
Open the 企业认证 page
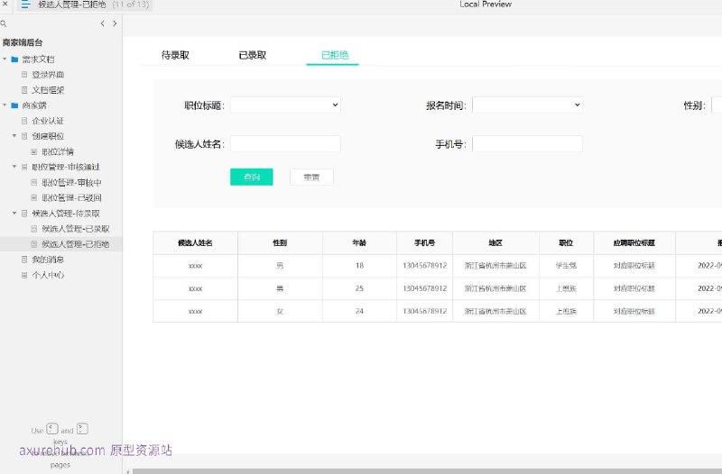48,121
